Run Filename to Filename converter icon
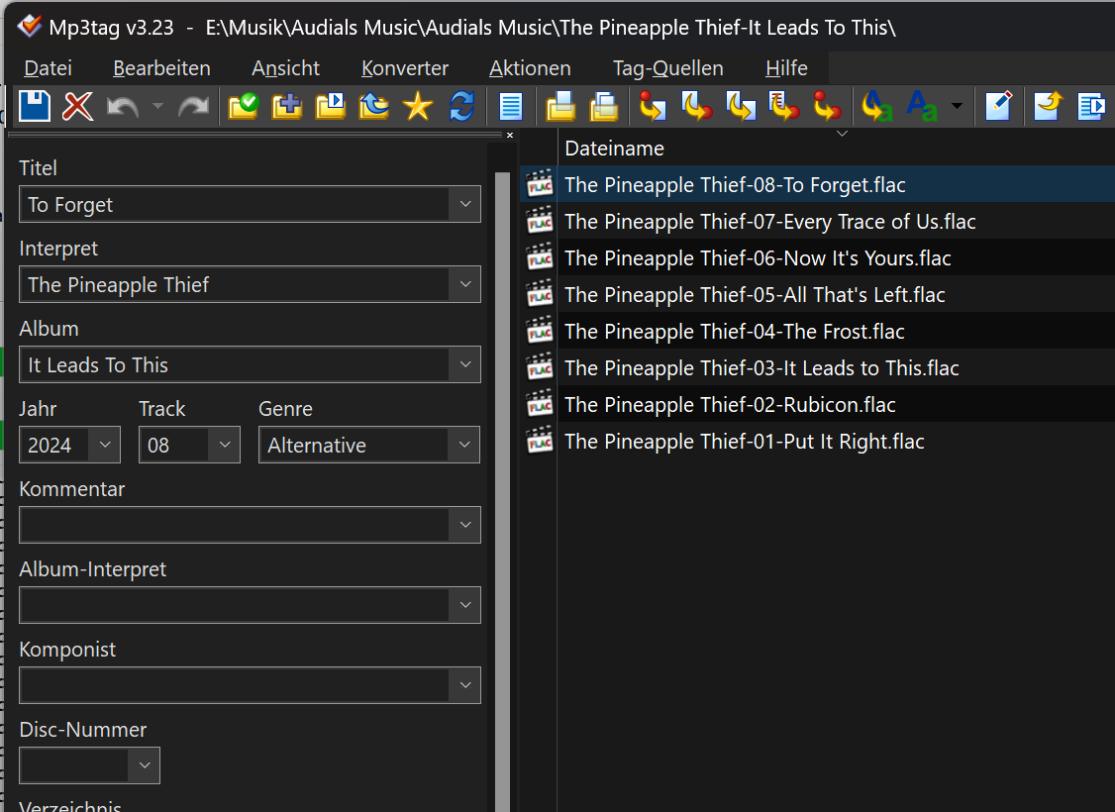The width and height of the screenshot is (1115, 812). coord(741,107)
